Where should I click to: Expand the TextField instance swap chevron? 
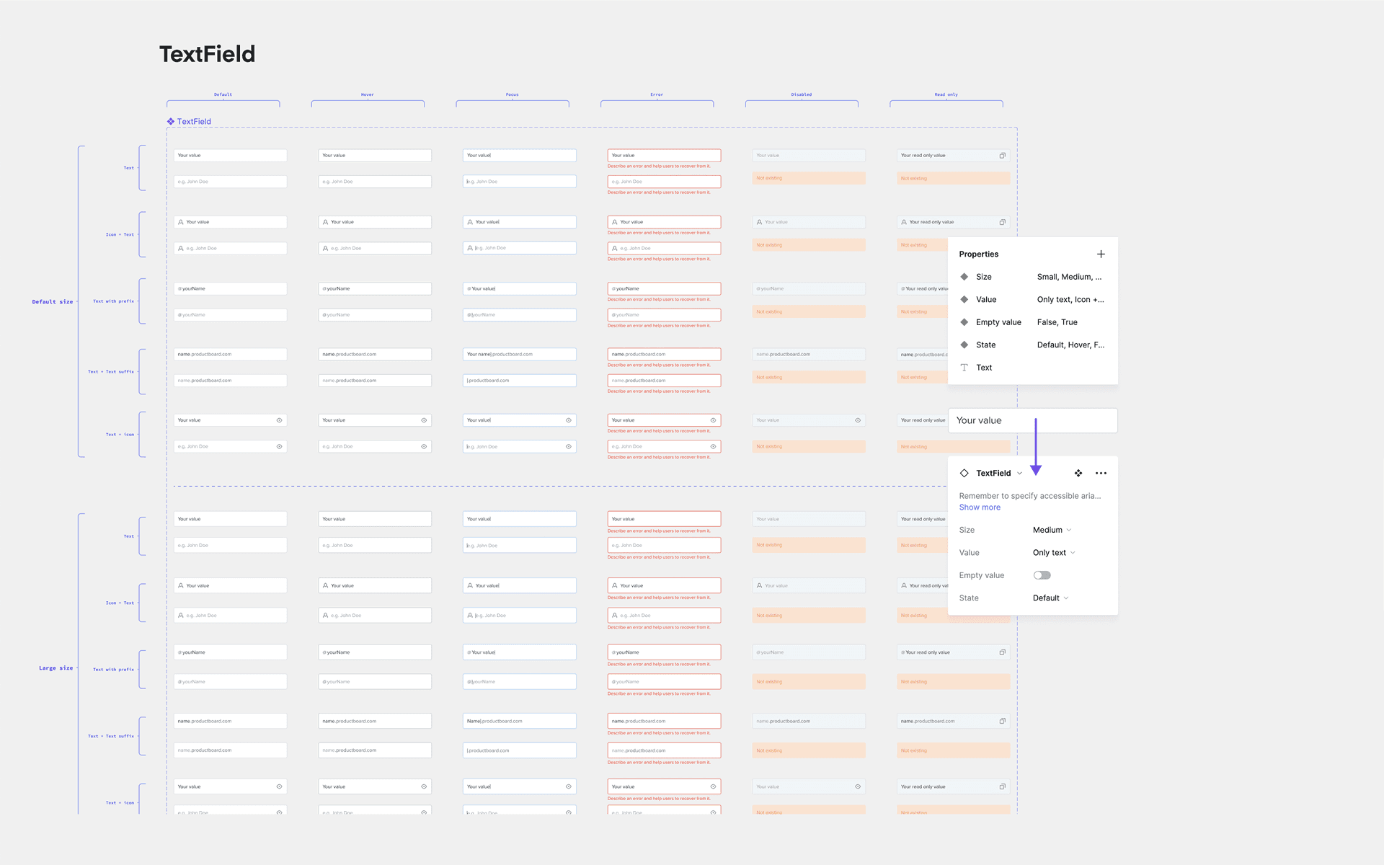tap(1019, 474)
